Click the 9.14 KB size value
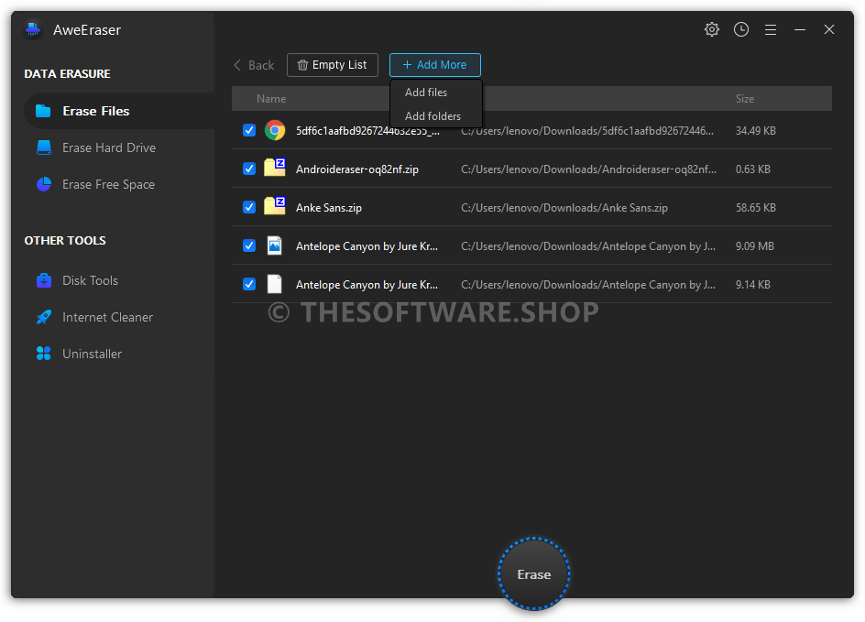865x622 pixels. 752,285
